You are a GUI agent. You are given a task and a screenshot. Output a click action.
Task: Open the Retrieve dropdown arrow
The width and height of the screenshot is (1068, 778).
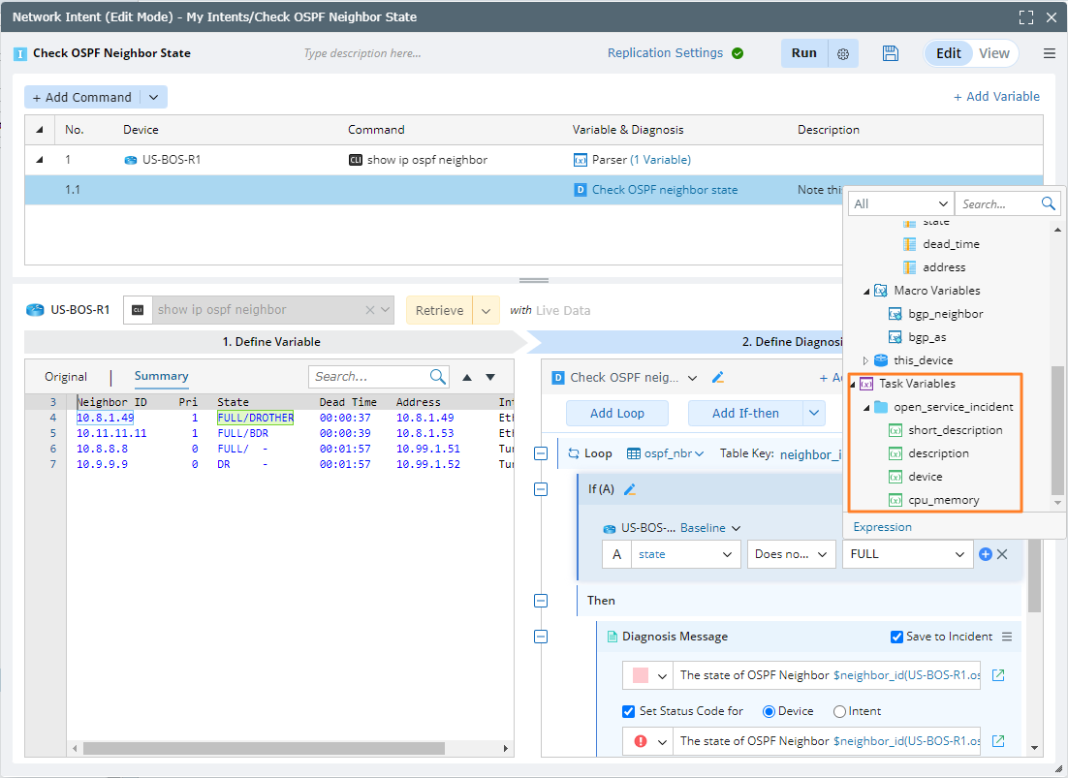click(x=487, y=310)
